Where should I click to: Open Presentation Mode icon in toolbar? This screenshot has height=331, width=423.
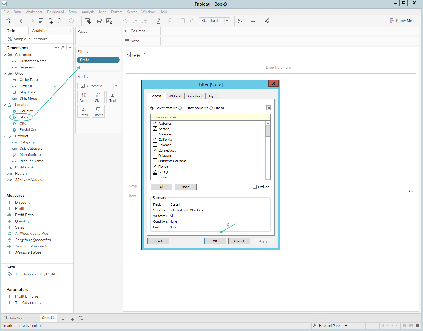coord(253,21)
